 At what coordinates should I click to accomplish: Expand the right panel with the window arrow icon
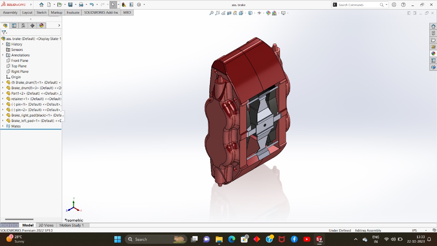point(415,13)
